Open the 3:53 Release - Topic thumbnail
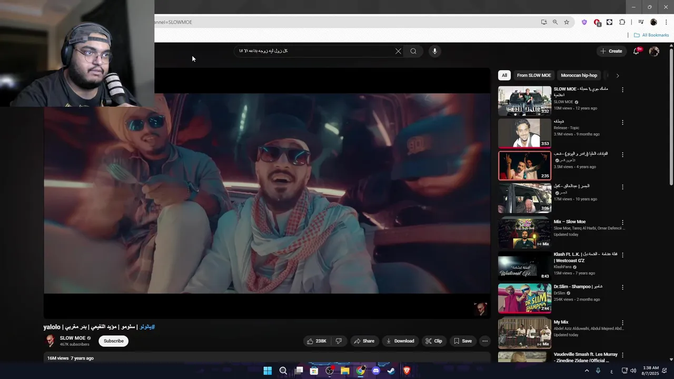 525,133
